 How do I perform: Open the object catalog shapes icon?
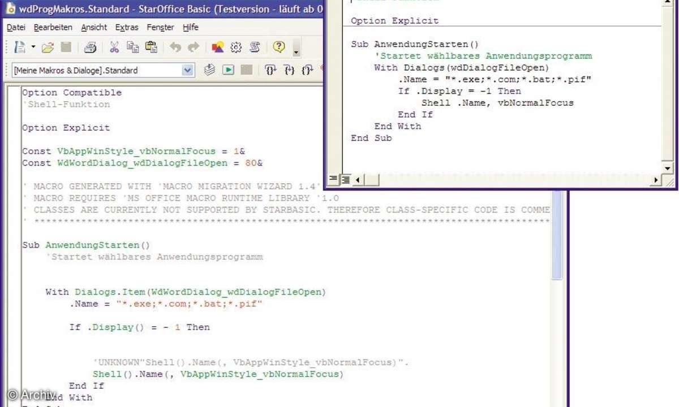click(218, 47)
